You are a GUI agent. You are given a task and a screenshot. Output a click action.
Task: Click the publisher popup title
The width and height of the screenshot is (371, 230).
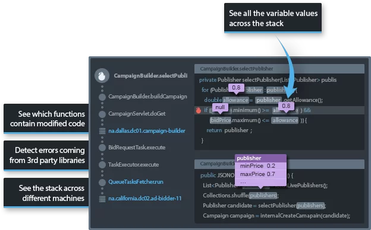(261, 158)
